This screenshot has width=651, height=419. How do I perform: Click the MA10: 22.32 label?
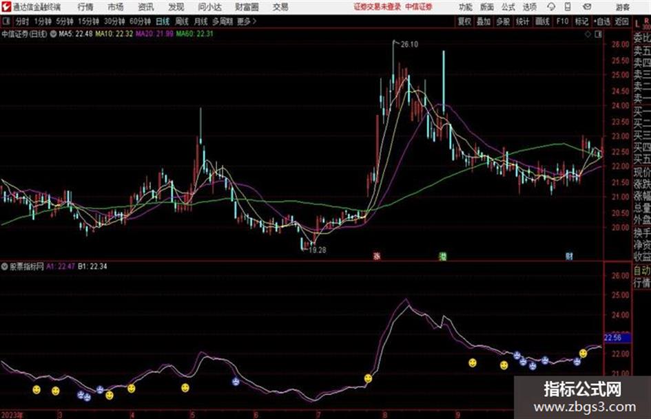click(114, 34)
